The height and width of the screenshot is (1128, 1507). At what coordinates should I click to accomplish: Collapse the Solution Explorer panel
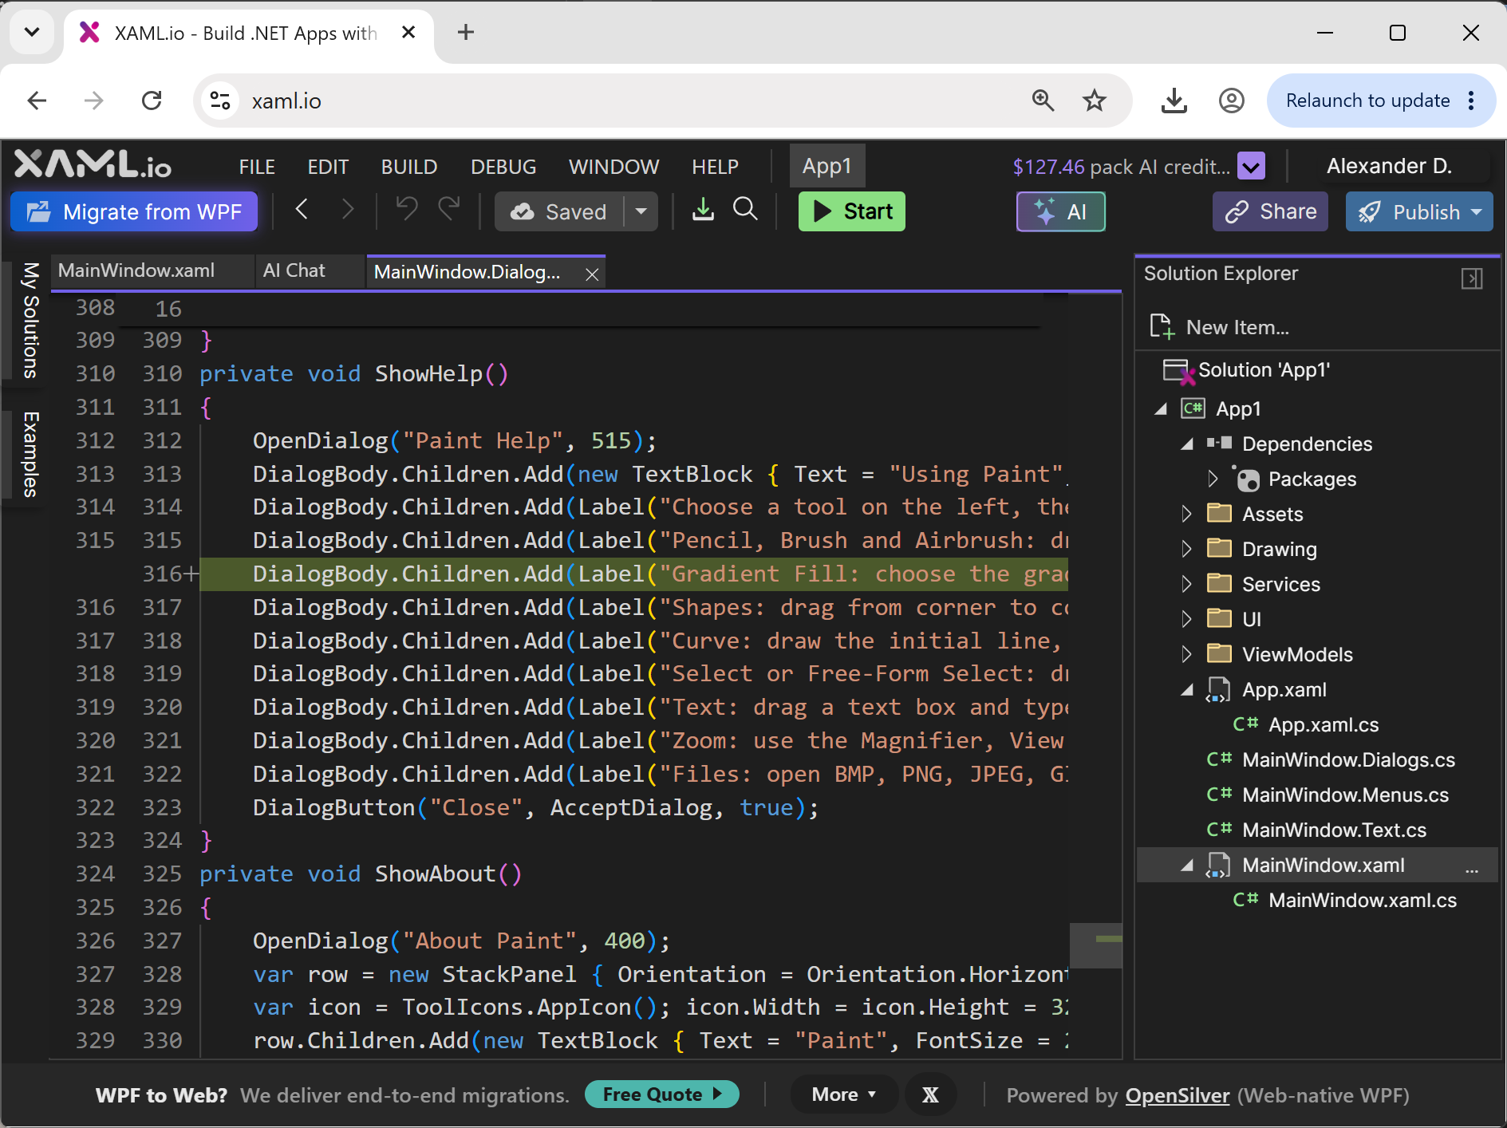(1472, 278)
